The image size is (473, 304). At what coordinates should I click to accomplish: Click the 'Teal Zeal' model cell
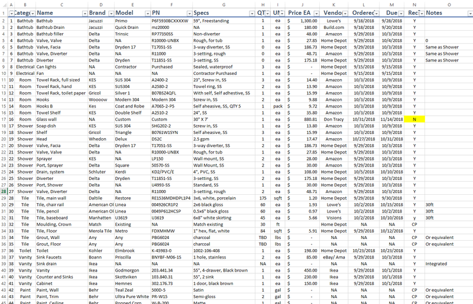click(132, 290)
